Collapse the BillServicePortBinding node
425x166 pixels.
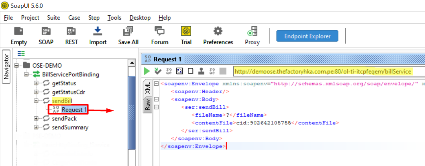pyautogui.click(x=26, y=74)
